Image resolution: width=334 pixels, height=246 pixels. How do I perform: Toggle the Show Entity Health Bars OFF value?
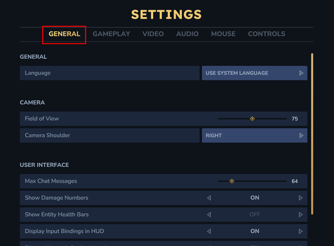pyautogui.click(x=255, y=215)
